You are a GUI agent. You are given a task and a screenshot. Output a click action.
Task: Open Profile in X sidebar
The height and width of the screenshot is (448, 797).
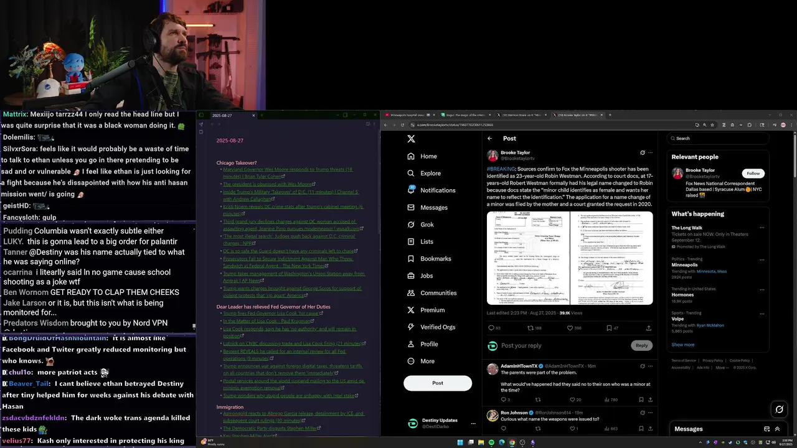(423, 344)
